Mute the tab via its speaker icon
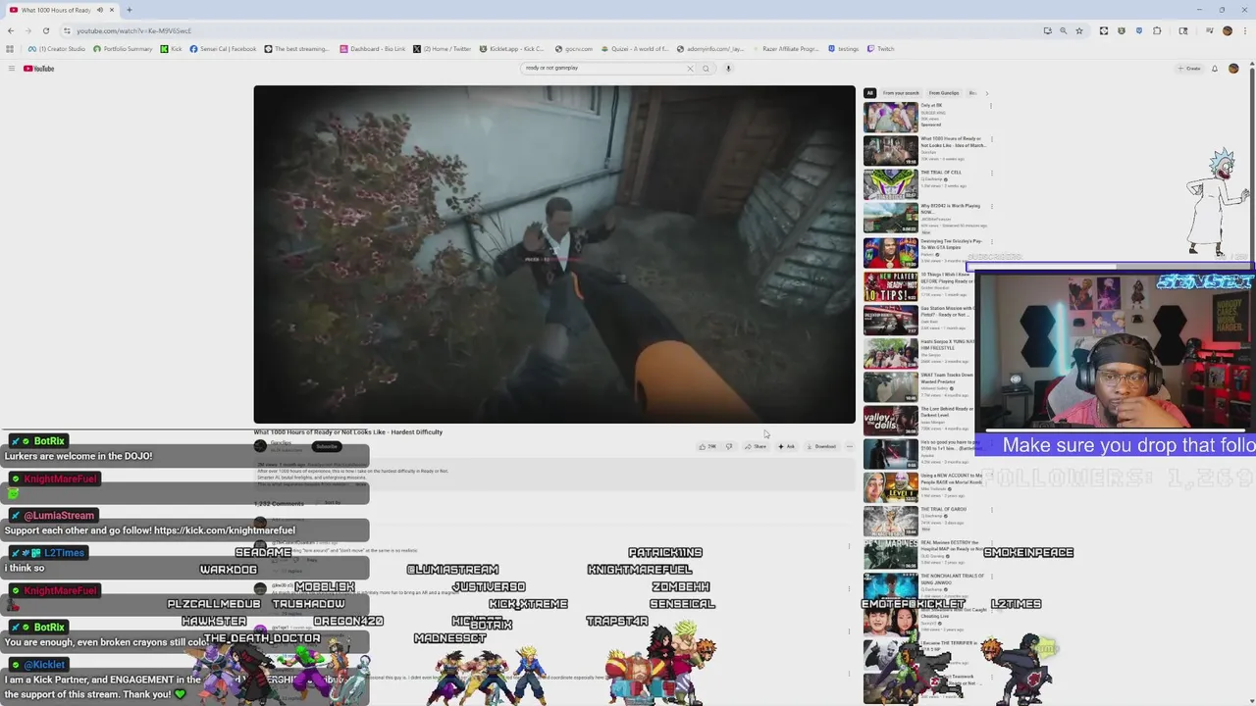Image resolution: width=1256 pixels, height=706 pixels. tap(100, 10)
